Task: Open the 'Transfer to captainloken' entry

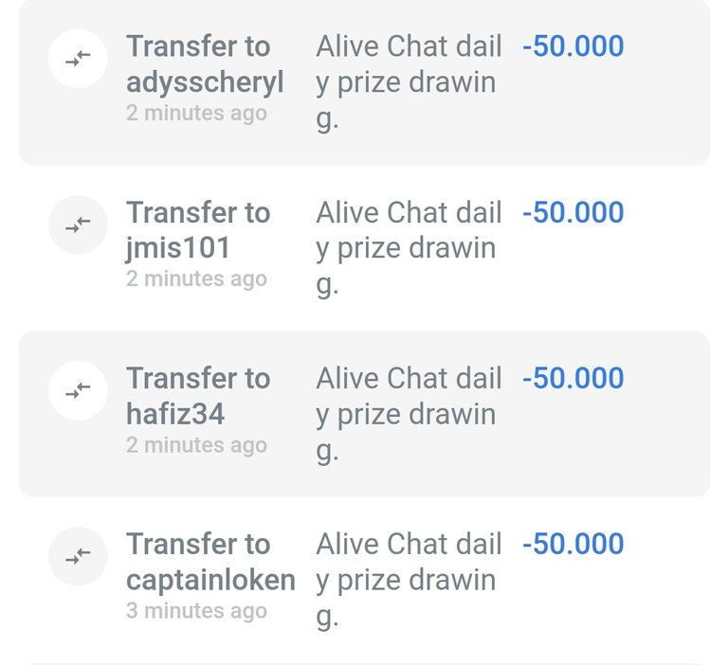Action: click(364, 580)
